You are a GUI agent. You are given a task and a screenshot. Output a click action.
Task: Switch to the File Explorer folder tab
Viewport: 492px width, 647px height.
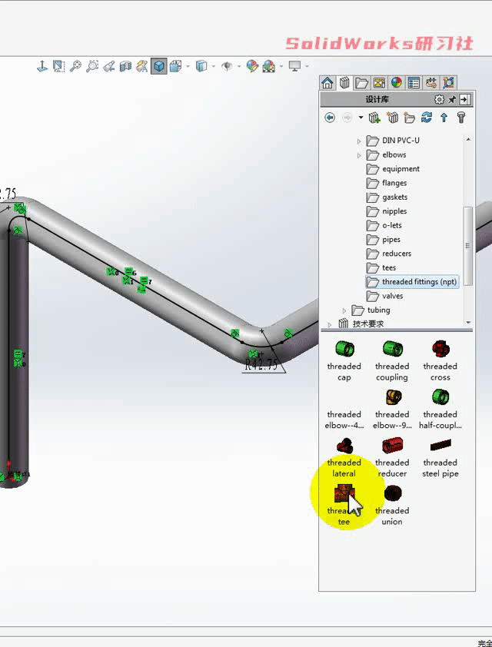click(362, 83)
